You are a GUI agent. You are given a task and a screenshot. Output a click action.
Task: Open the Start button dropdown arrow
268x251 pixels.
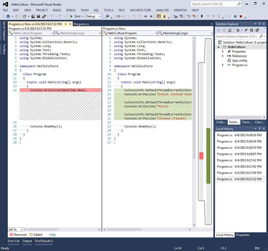(83, 16)
